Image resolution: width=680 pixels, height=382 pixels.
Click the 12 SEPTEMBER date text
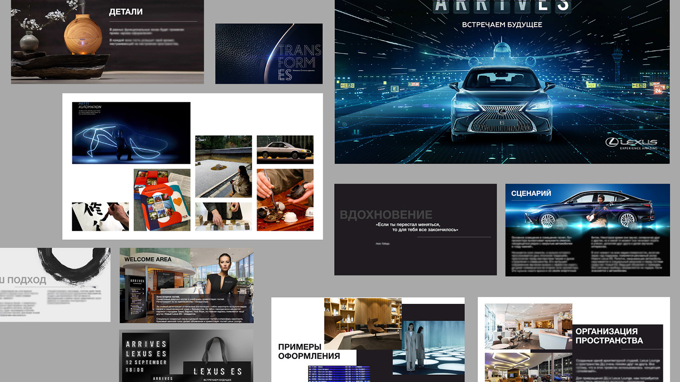tap(146, 362)
